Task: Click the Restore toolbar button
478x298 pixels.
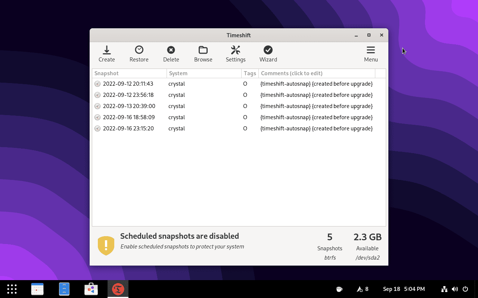Action: 139,54
